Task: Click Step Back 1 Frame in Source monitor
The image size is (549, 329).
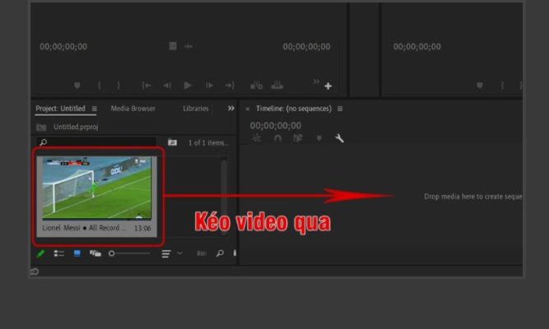Action: [x=167, y=86]
